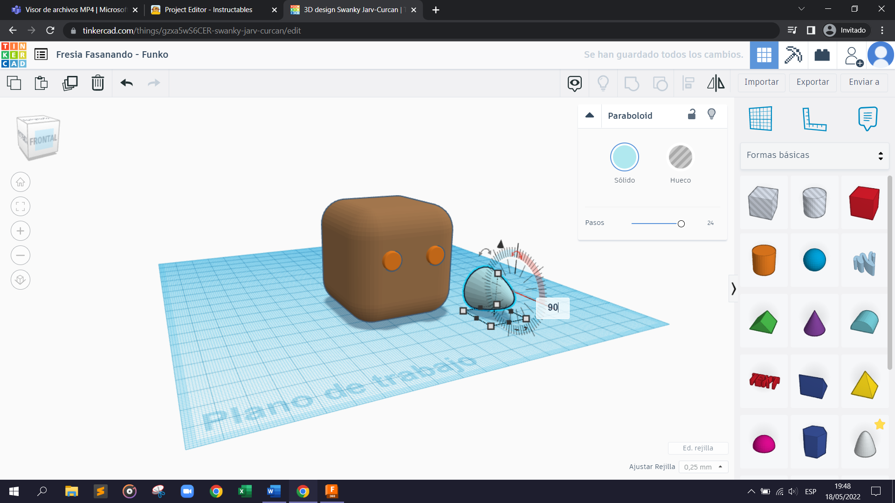This screenshot has height=503, width=895.
Task: Go to Tinkercad home logo
Action: 14,55
